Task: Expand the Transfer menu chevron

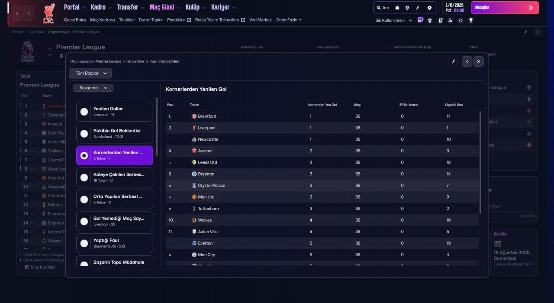Action: click(142, 8)
